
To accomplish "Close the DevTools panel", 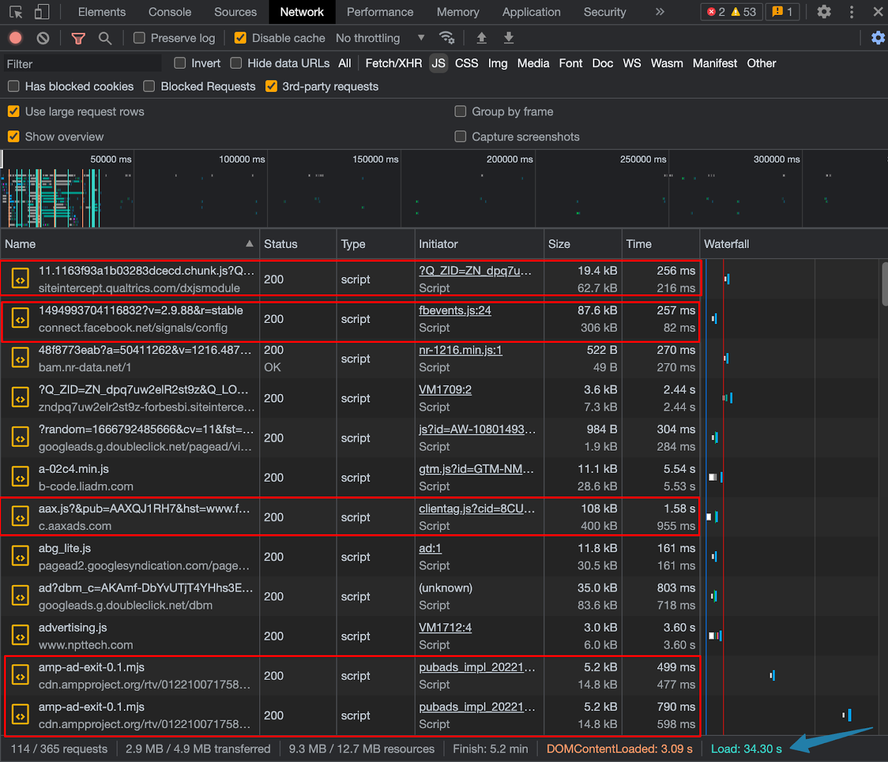I will tap(878, 12).
